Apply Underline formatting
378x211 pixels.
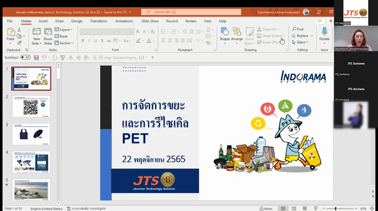96,41
